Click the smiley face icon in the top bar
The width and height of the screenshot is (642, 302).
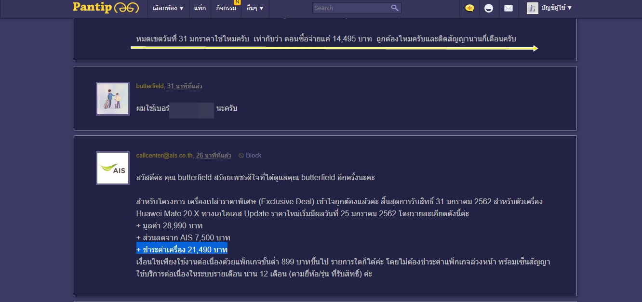click(489, 8)
